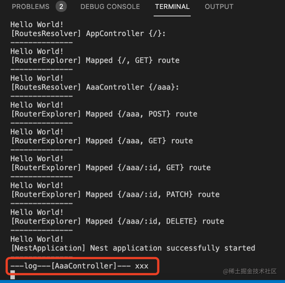This screenshot has width=285, height=283.
Task: Open the DEBUG CONSOLE tab
Action: point(110,7)
